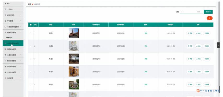The image size is (223, 97).
Task: Toggle the 中 language mode on IME bar
Action: (201, 91)
